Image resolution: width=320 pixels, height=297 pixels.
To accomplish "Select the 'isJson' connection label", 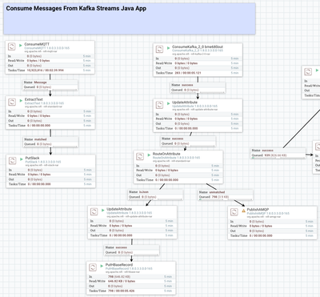I will pos(155,195).
